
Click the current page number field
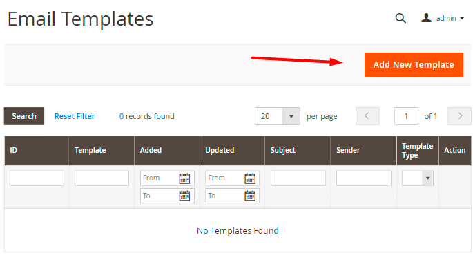click(x=406, y=116)
